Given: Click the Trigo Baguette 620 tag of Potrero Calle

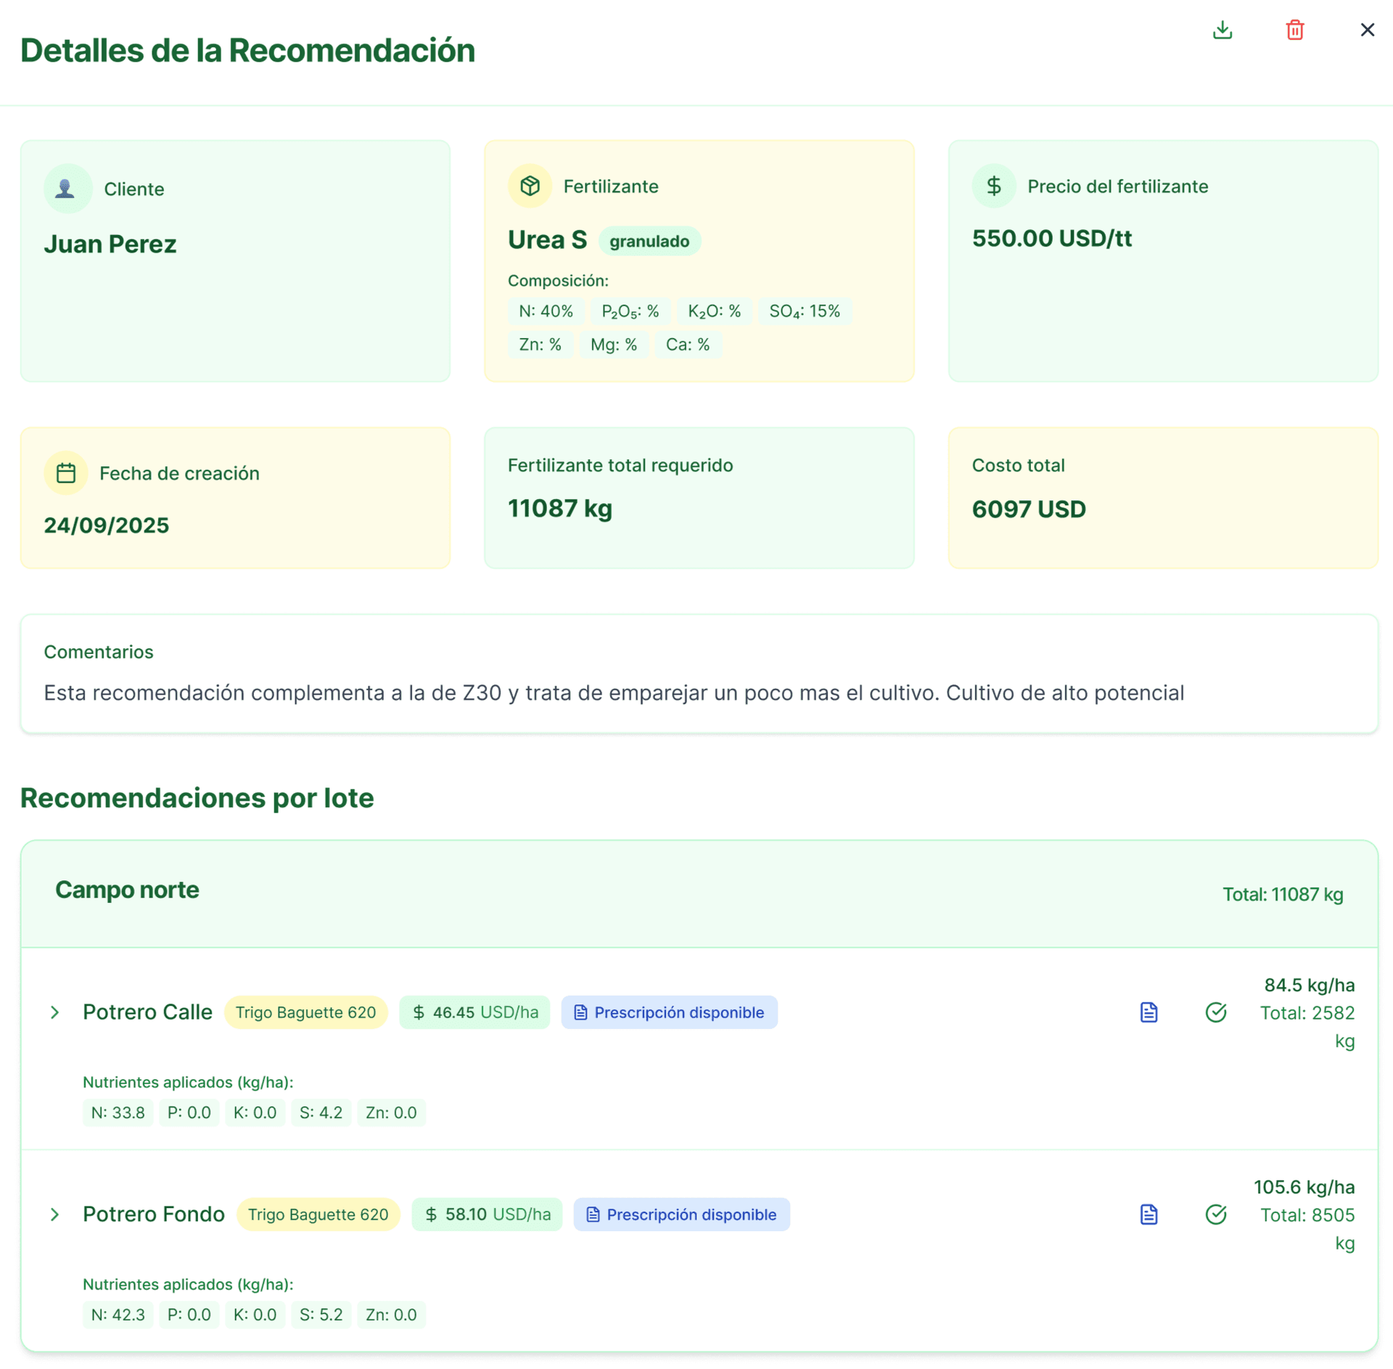Looking at the screenshot, I should 305,1012.
